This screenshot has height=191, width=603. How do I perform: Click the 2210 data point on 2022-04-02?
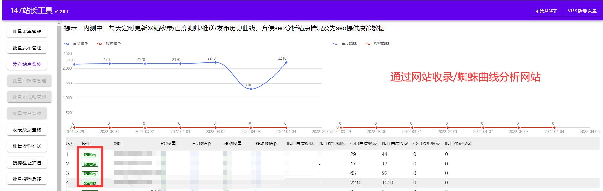216,62
